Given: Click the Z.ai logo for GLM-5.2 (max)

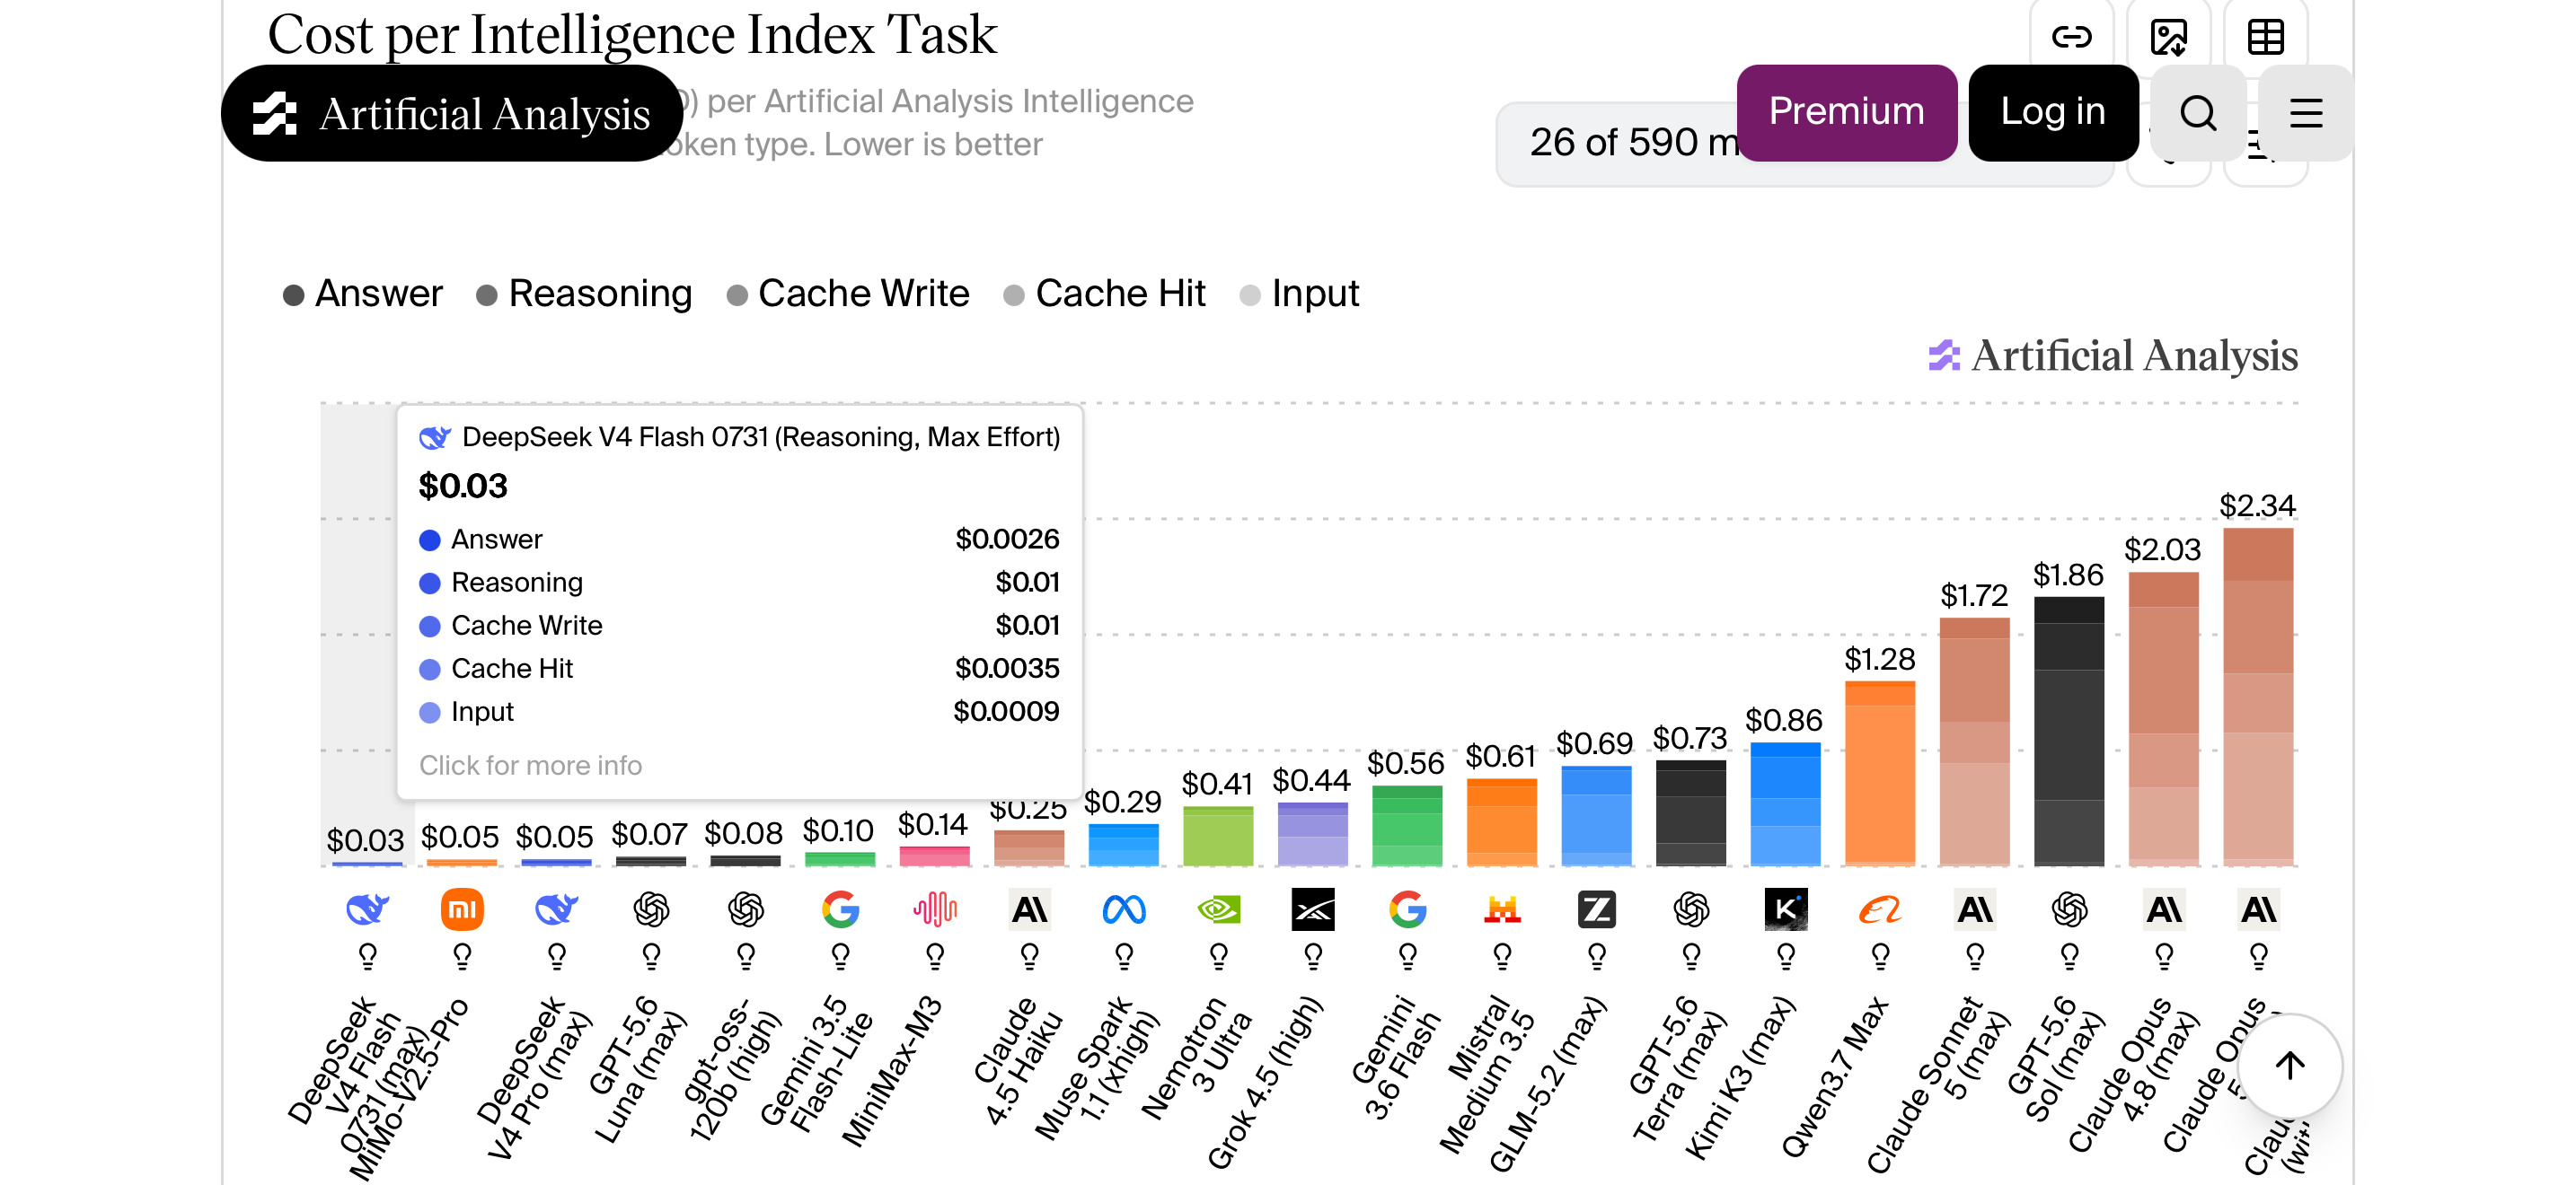Looking at the screenshot, I should (x=1597, y=909).
